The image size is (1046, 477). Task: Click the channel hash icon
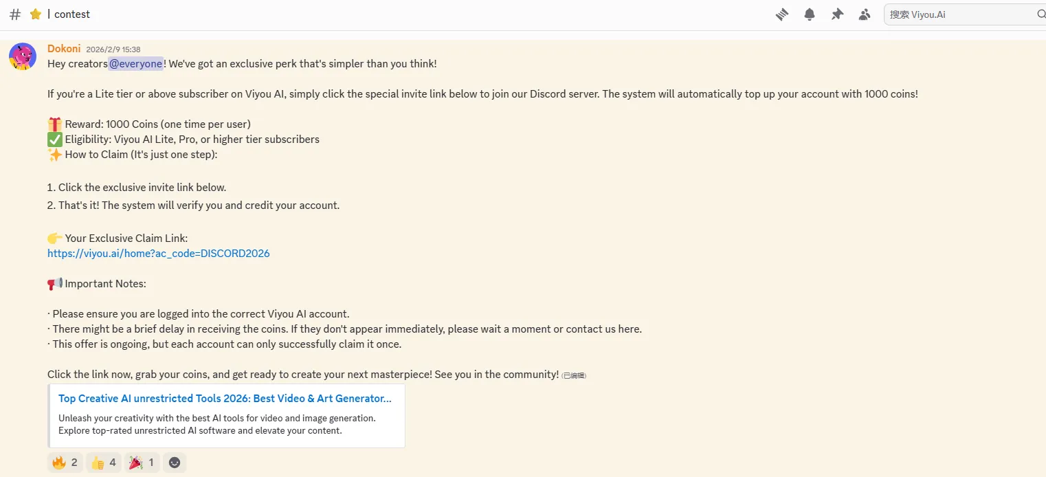tap(15, 14)
